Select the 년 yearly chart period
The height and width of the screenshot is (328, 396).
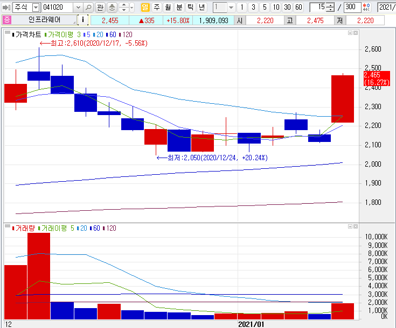202,8
